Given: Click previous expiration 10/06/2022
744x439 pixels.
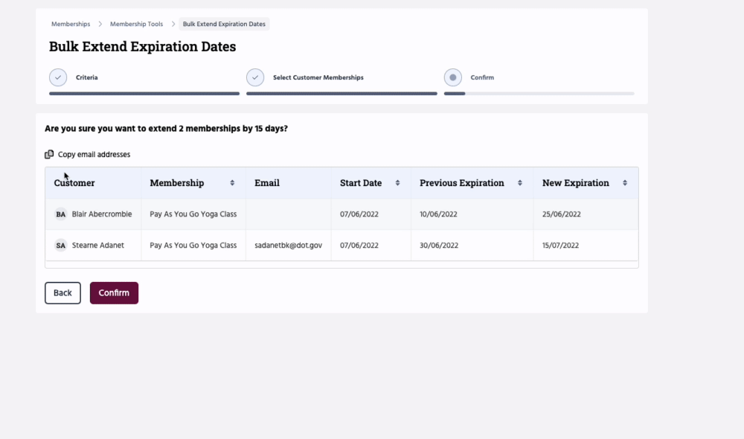Looking at the screenshot, I should (x=438, y=214).
